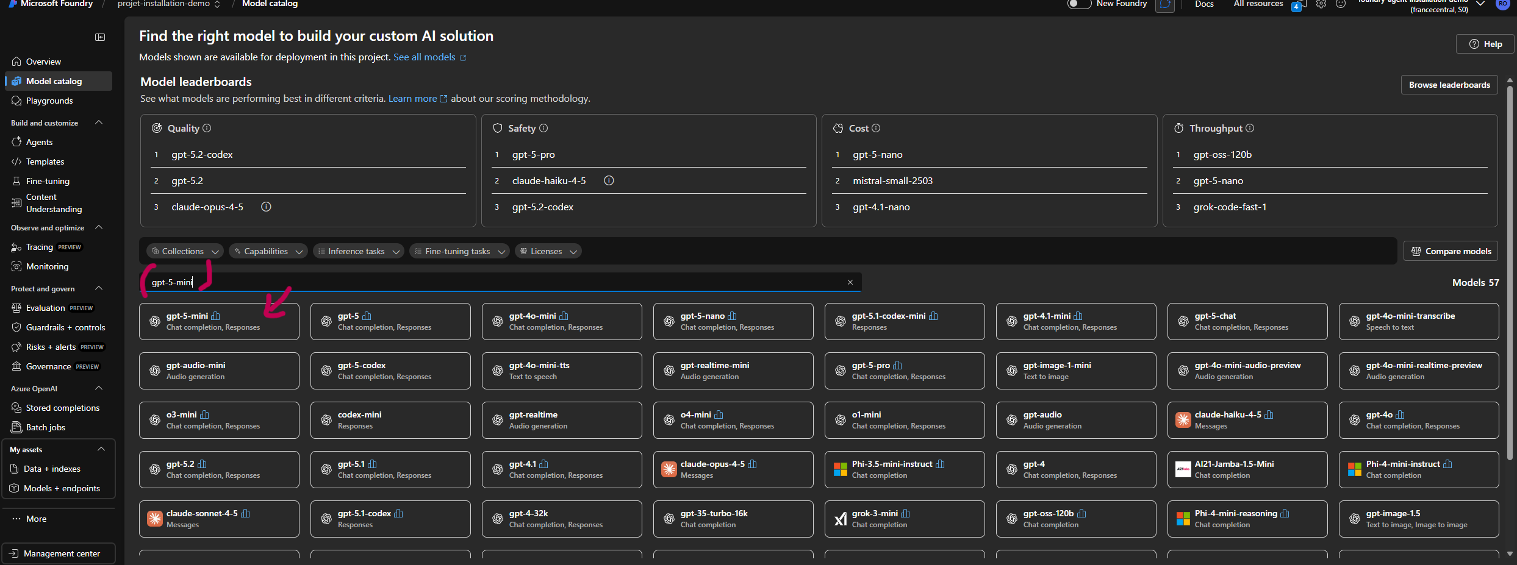Click the Overview home icon
This screenshot has width=1517, height=565.
coord(16,62)
